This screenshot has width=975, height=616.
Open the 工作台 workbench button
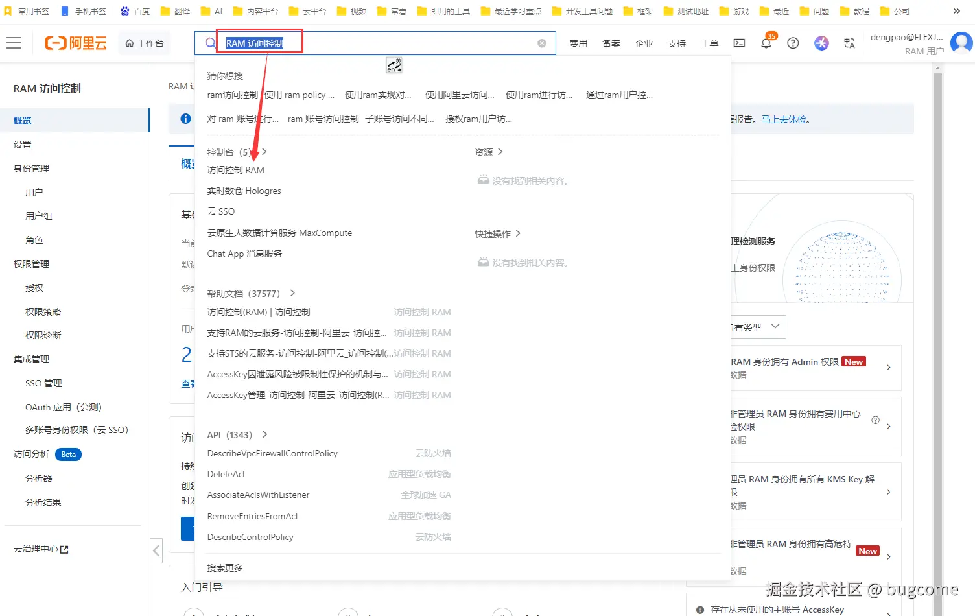145,43
